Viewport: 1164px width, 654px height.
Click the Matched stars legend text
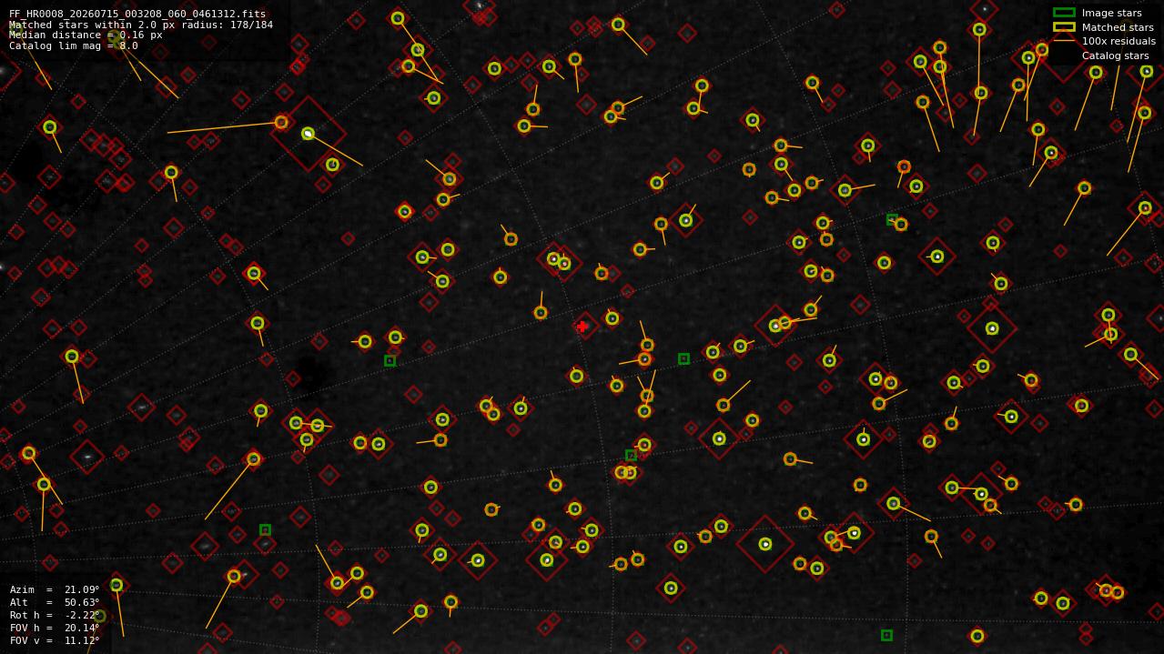[1118, 27]
